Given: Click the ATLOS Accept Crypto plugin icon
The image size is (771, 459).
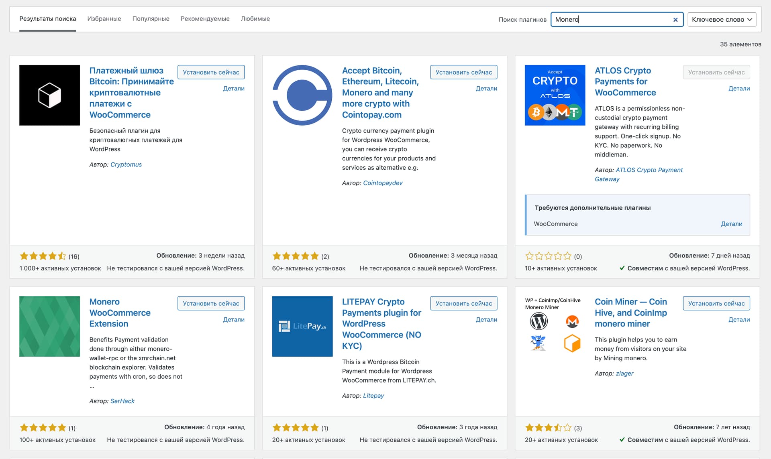Looking at the screenshot, I should click(555, 95).
